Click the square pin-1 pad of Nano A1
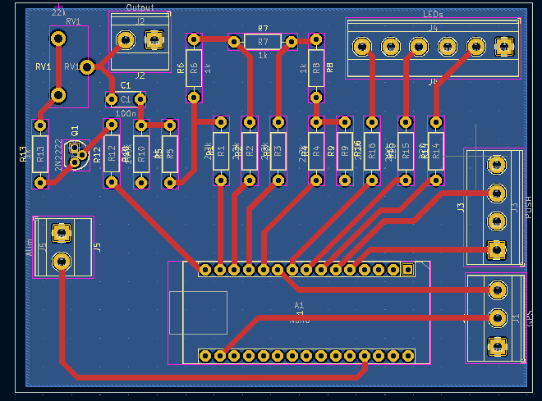The image size is (542, 401). pyautogui.click(x=408, y=269)
